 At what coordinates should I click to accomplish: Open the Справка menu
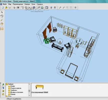40,4
